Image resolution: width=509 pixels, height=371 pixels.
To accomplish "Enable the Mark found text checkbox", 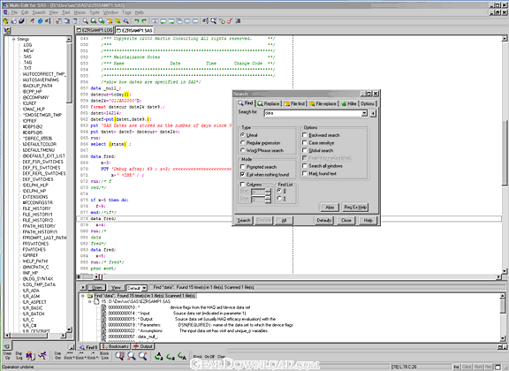I will click(305, 173).
